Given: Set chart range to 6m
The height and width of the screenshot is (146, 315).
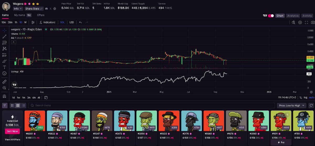Looking at the screenshot, I should click(34, 98).
